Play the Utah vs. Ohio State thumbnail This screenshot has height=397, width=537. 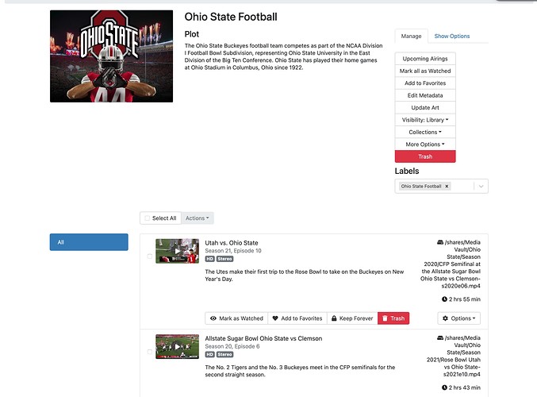pyautogui.click(x=177, y=251)
